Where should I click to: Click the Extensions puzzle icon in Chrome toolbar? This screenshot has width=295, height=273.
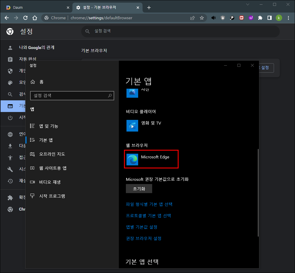pos(260,18)
